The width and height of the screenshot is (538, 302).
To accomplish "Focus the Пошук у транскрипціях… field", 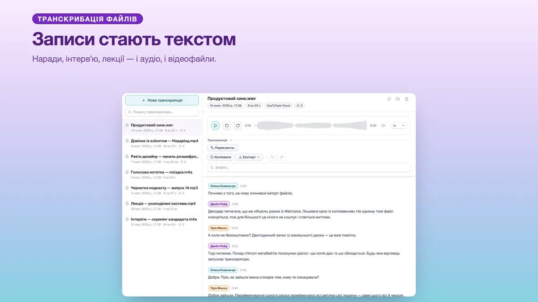I will [162, 112].
